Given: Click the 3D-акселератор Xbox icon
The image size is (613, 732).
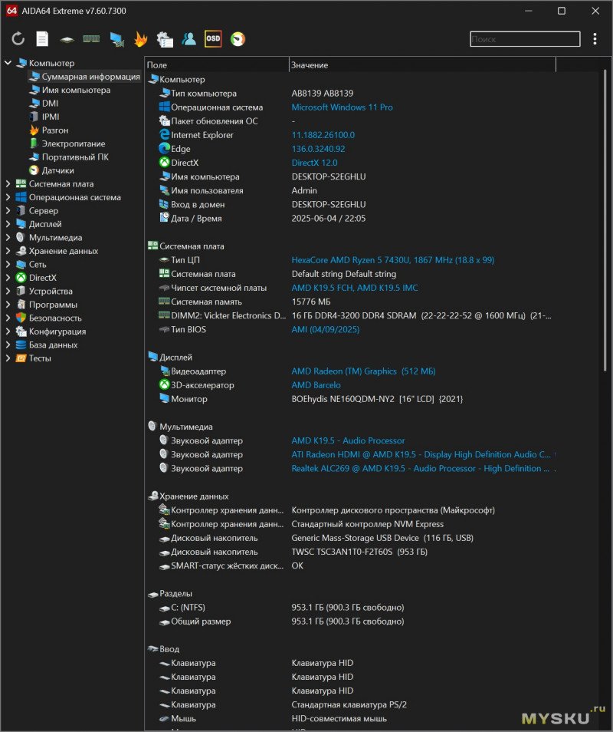Looking at the screenshot, I should [x=164, y=384].
